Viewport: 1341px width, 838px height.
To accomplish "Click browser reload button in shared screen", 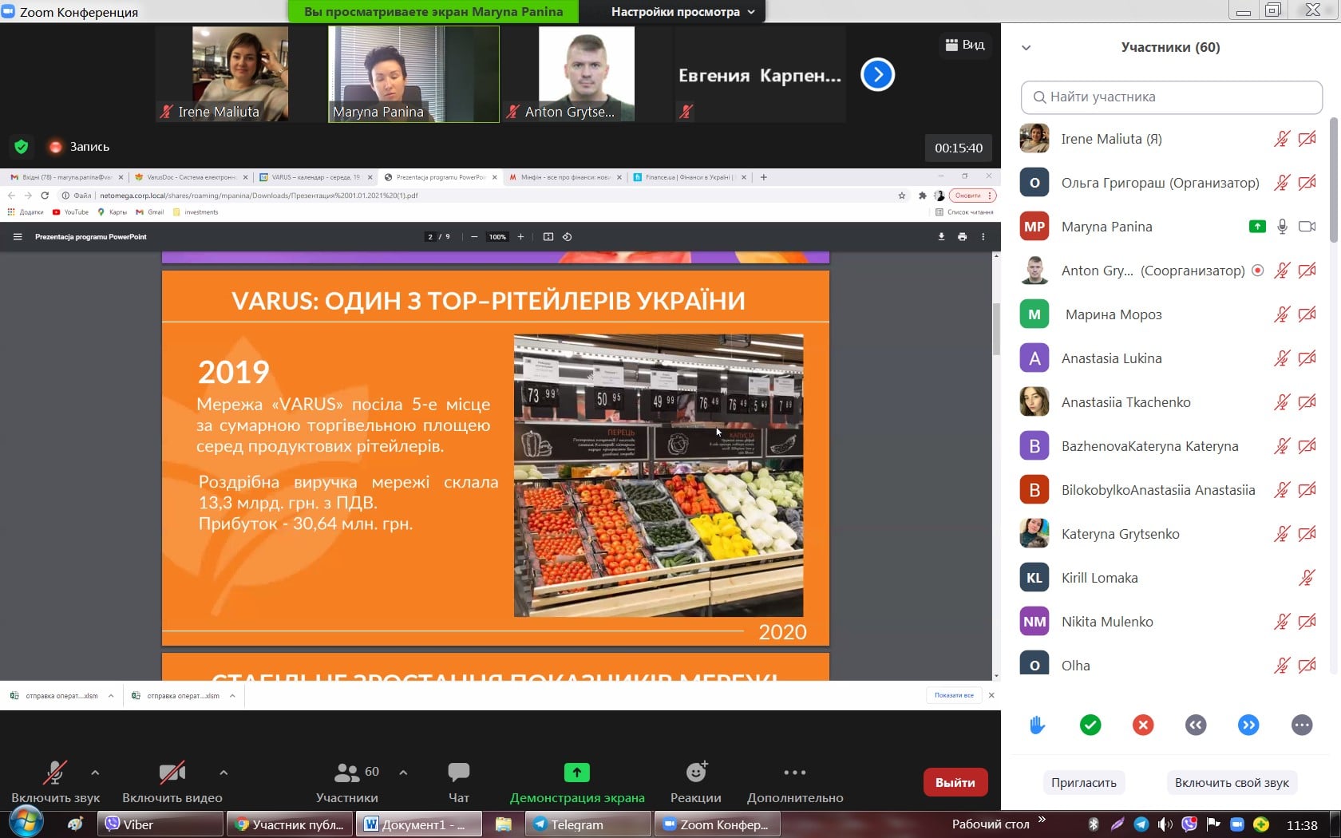I will [45, 196].
